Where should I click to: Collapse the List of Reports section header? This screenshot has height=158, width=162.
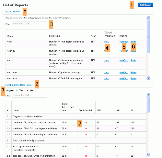[x=13, y=12]
